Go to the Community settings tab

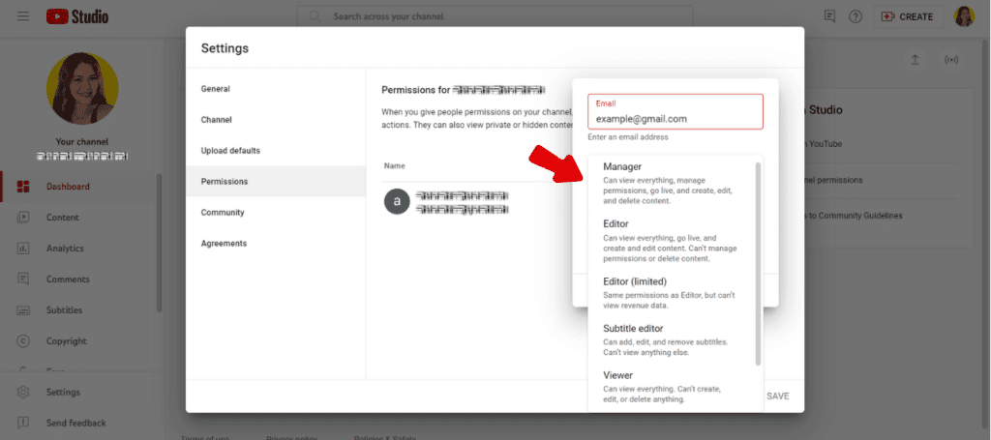223,213
